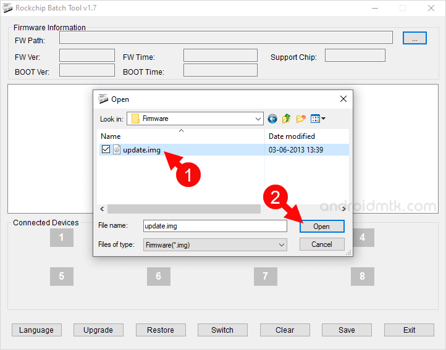Click the horizontal scrollbar in file list
This screenshot has width=446, height=350.
tap(185, 209)
